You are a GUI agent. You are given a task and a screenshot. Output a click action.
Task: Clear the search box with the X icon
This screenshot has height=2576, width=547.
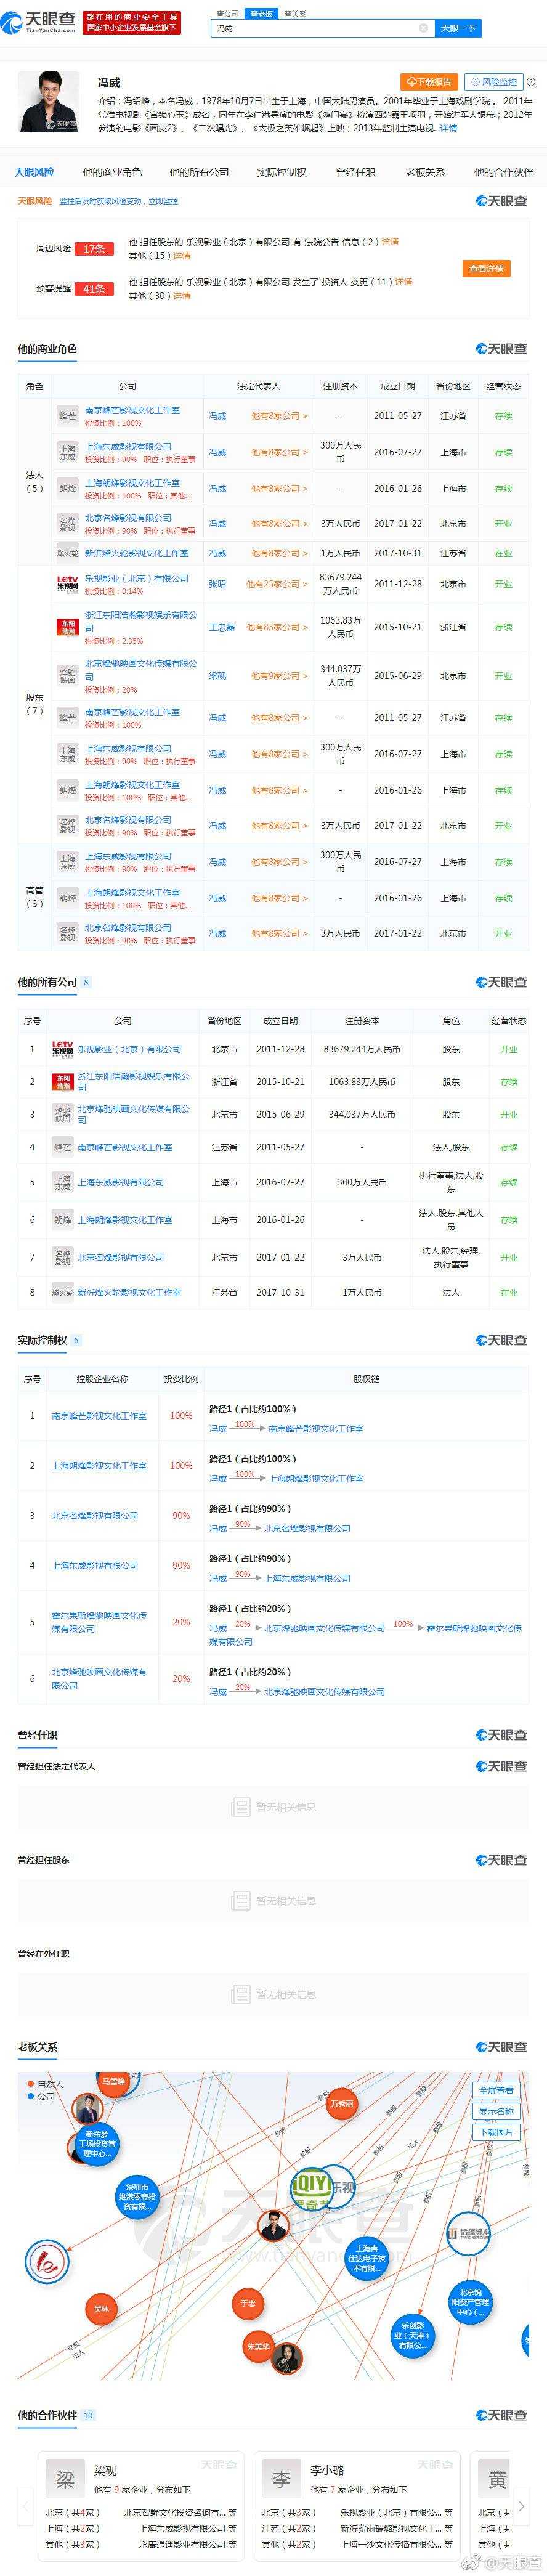click(423, 29)
